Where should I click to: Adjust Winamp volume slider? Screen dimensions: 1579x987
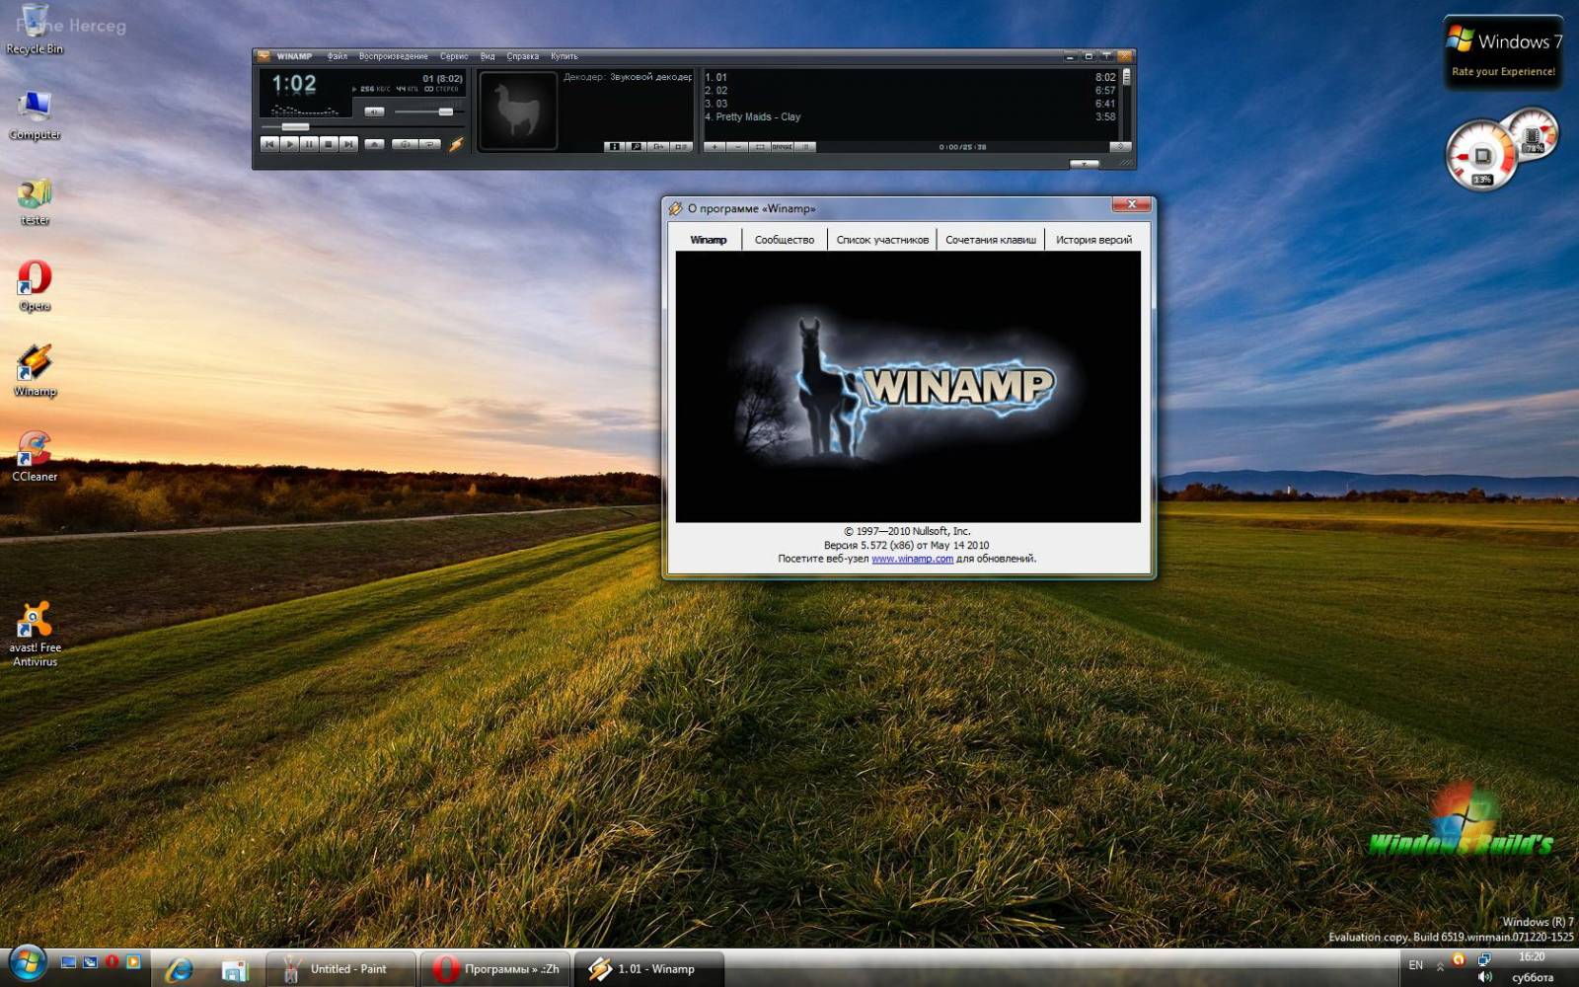445,112
